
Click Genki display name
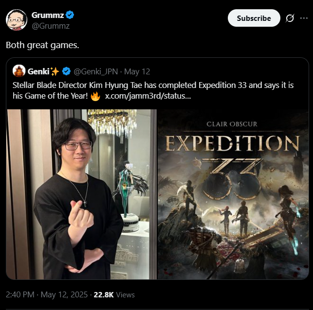pos(38,71)
